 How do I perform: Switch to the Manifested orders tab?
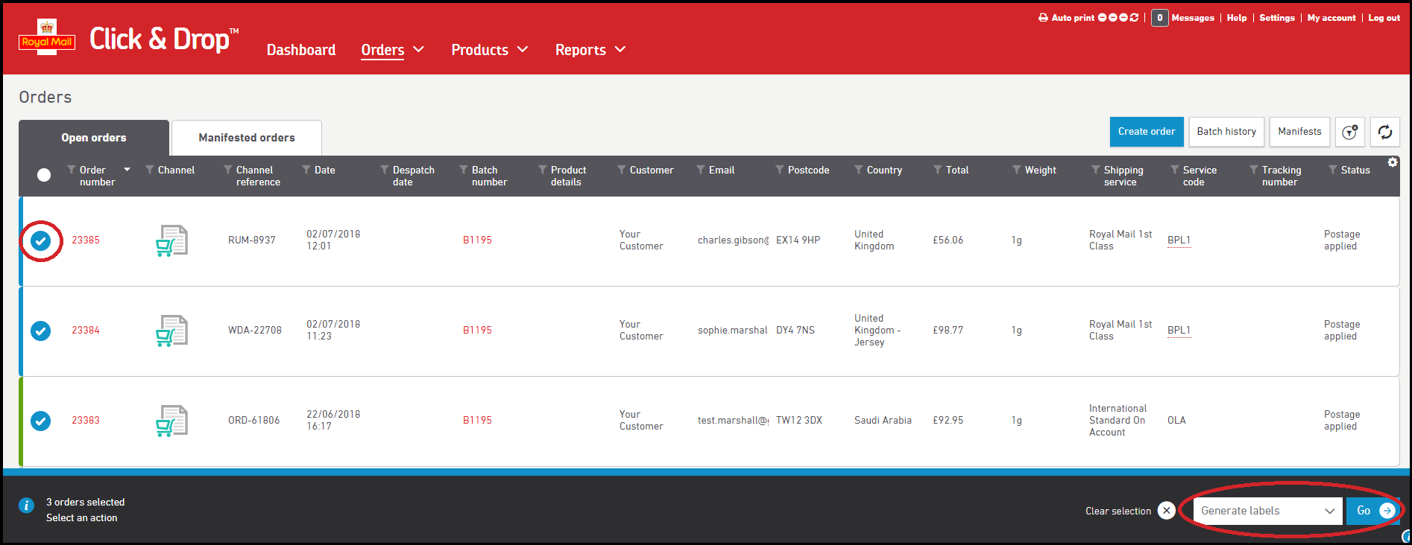[247, 138]
